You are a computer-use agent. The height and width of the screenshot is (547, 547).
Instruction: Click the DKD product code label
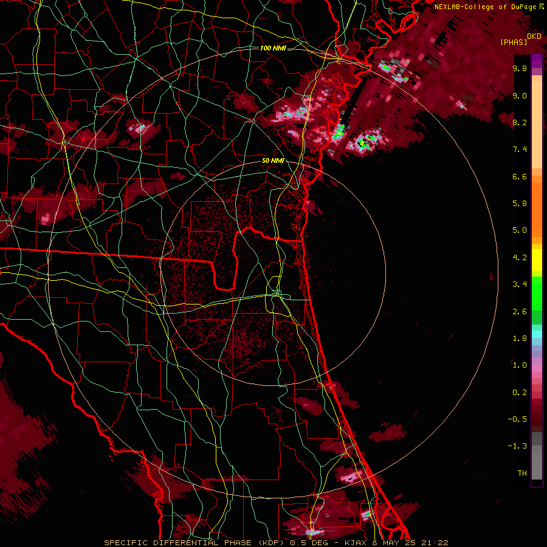[534, 36]
